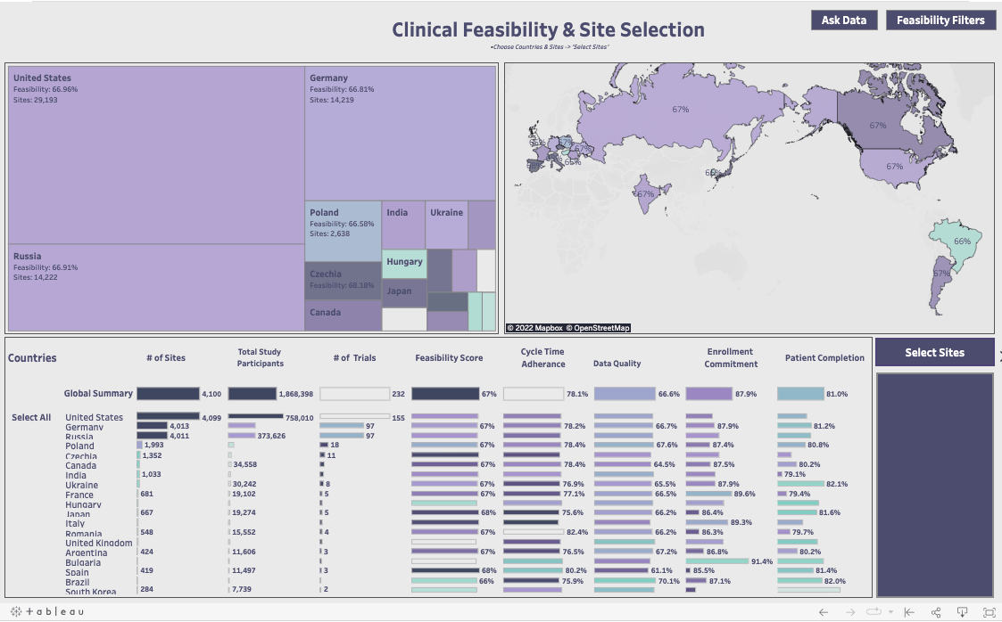1002x622 pixels.
Task: Open the OpenStreetMap attribution link
Action: click(x=598, y=328)
